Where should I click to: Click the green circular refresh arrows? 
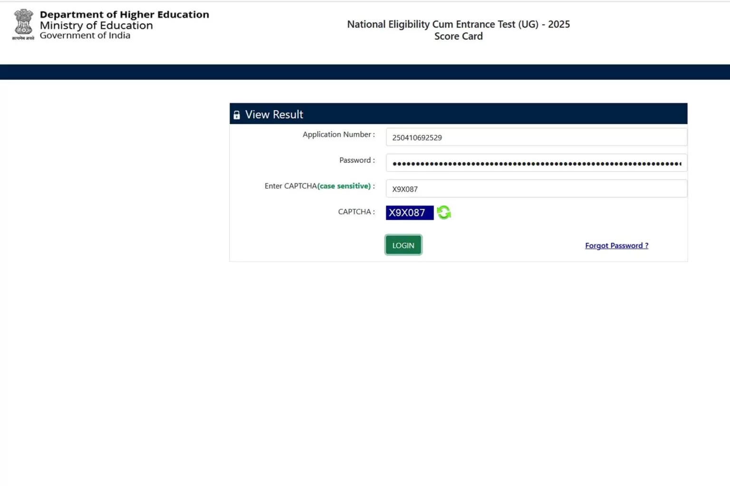[x=443, y=212]
